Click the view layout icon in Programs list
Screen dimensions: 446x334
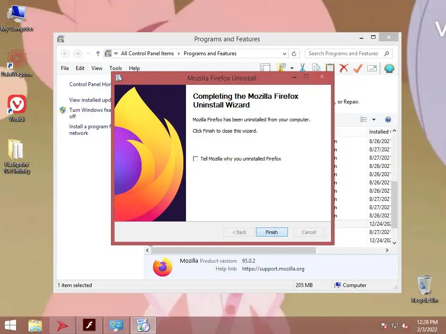(x=364, y=120)
